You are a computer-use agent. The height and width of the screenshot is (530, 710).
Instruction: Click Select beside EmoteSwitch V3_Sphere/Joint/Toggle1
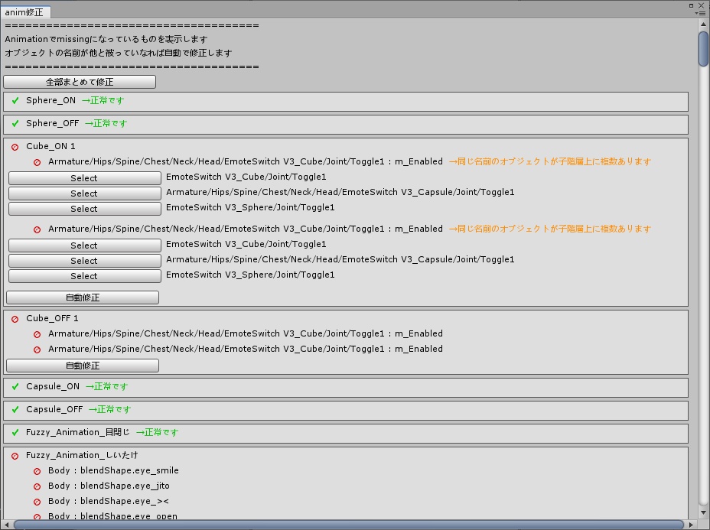coord(84,208)
